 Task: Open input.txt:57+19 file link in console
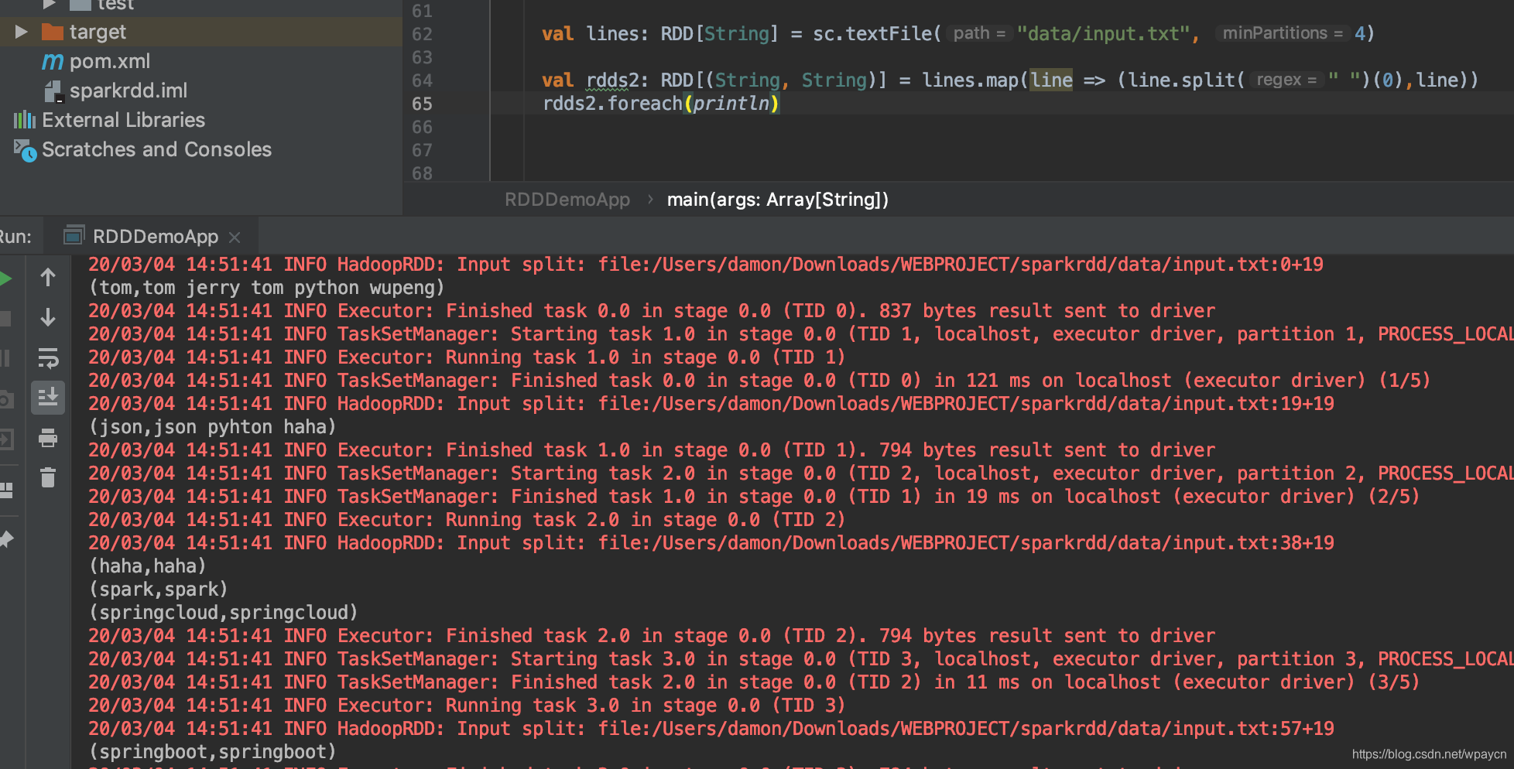point(966,729)
